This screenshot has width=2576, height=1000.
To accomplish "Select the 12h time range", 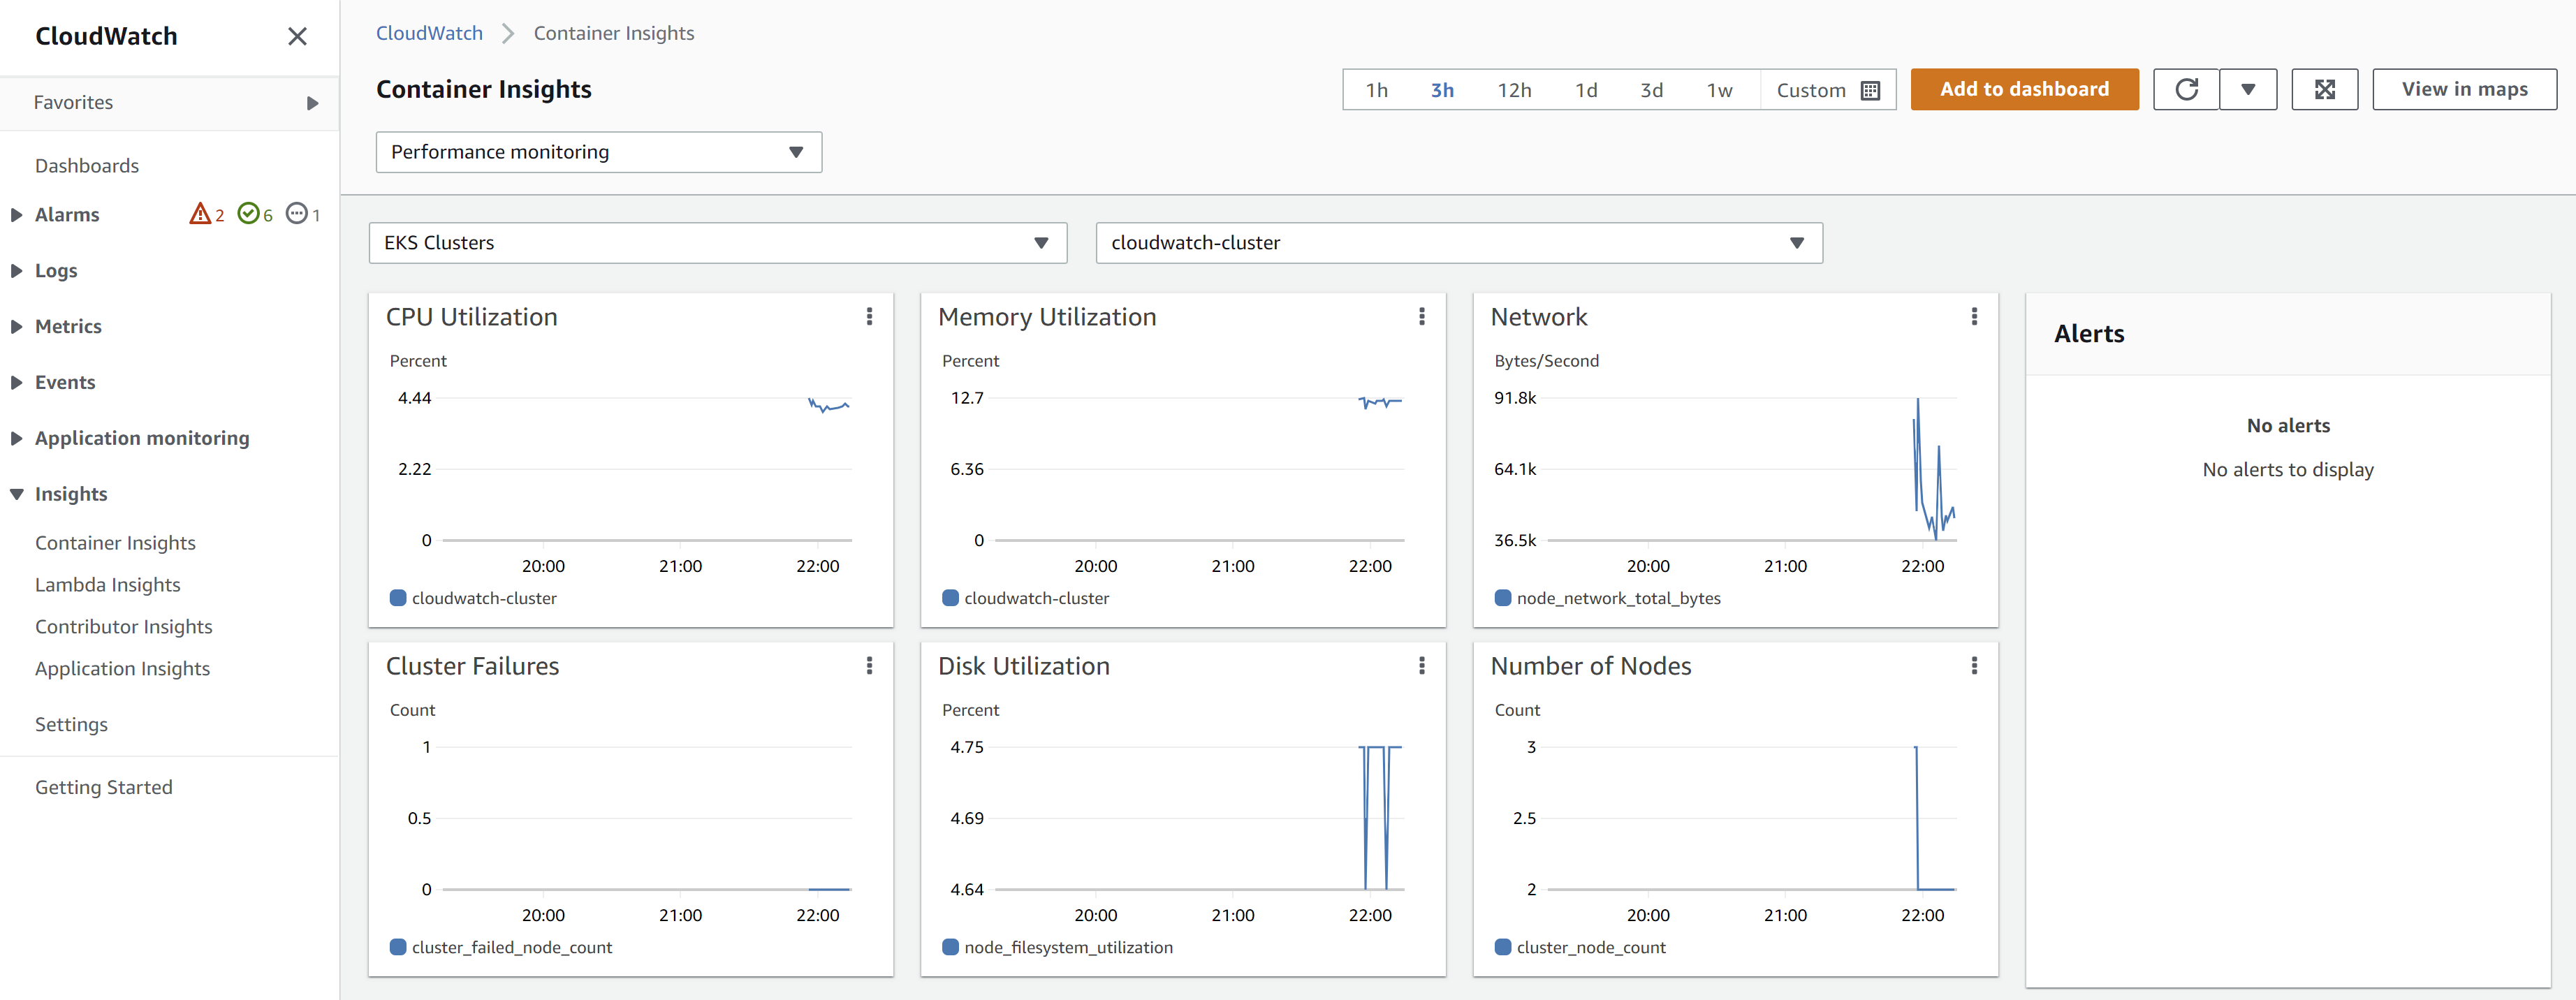I will point(1514,90).
